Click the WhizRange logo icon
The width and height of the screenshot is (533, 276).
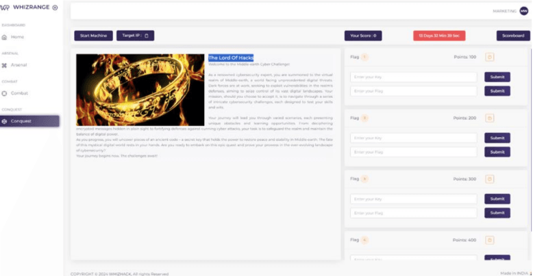click(x=3, y=8)
